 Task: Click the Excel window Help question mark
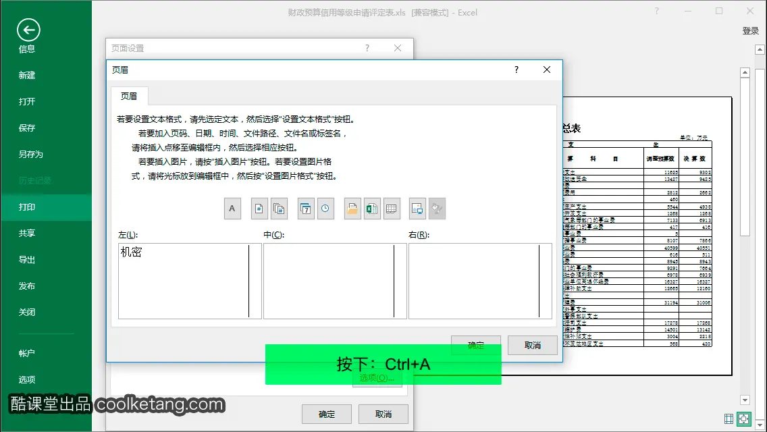click(x=656, y=11)
